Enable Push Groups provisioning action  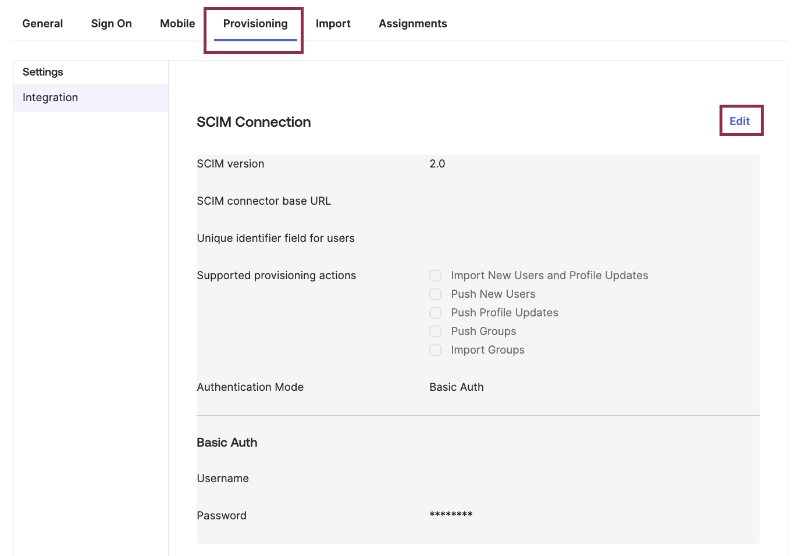click(x=435, y=331)
